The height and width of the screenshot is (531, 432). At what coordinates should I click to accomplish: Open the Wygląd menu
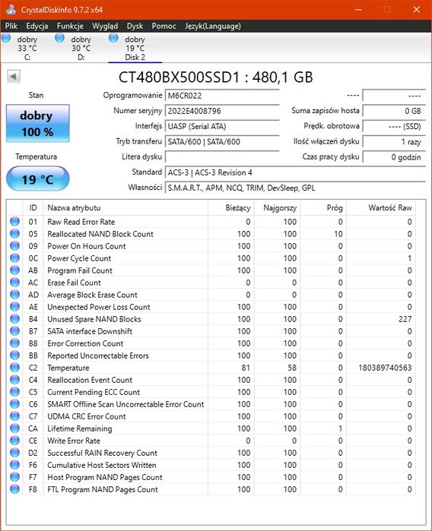pos(105,26)
